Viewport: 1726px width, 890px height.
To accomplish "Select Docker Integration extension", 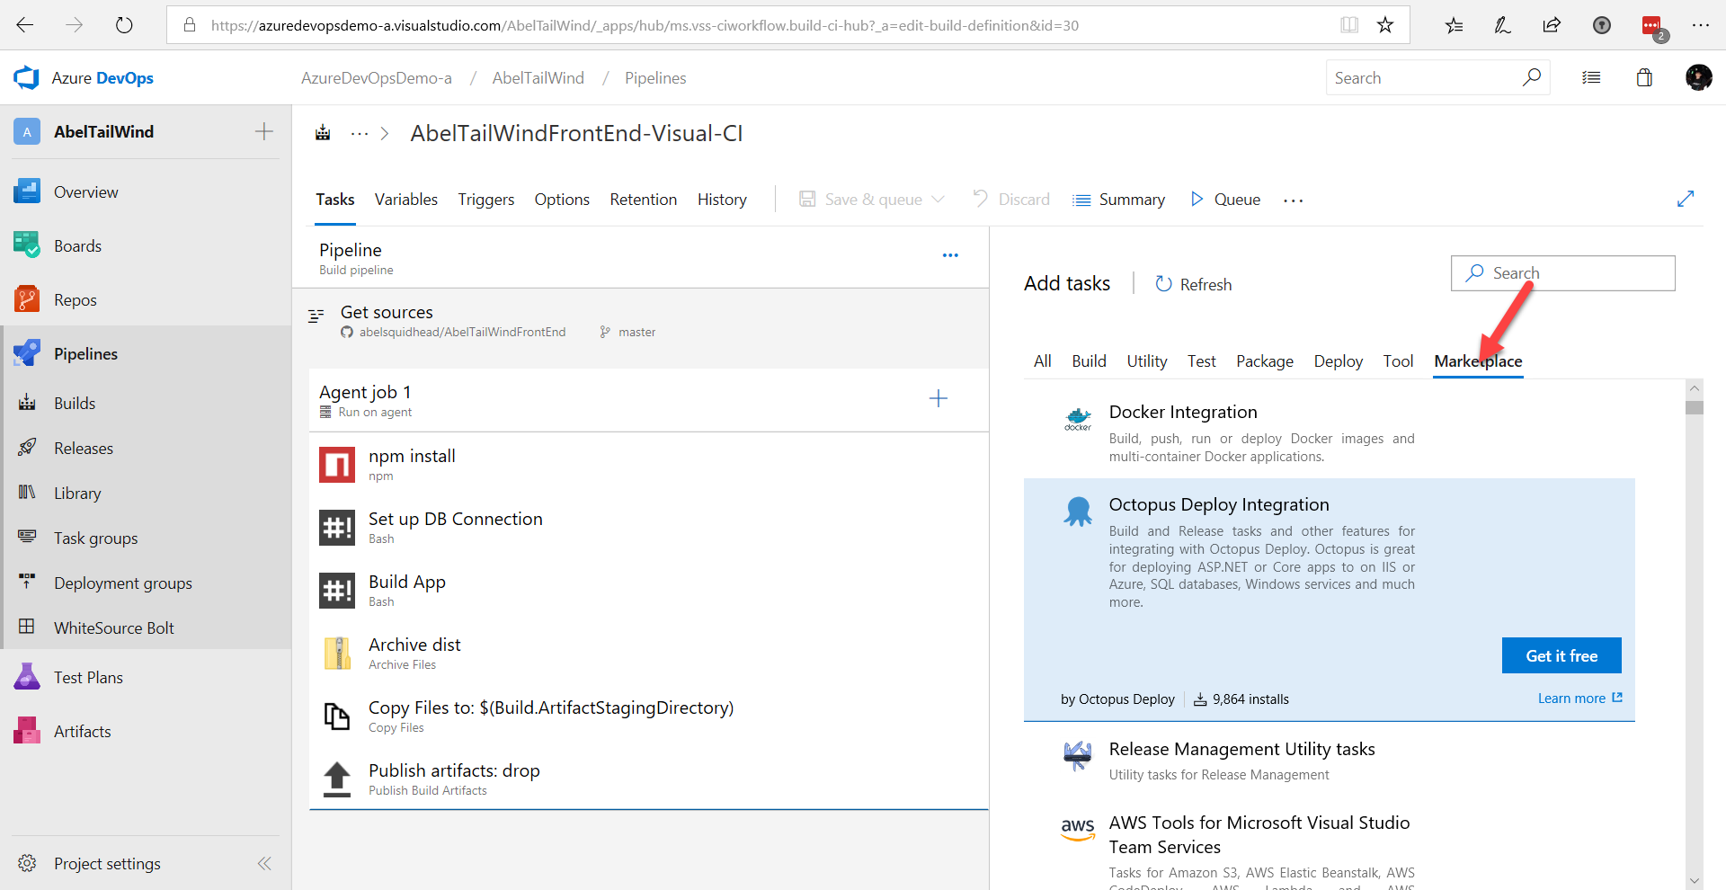I will pos(1329,432).
